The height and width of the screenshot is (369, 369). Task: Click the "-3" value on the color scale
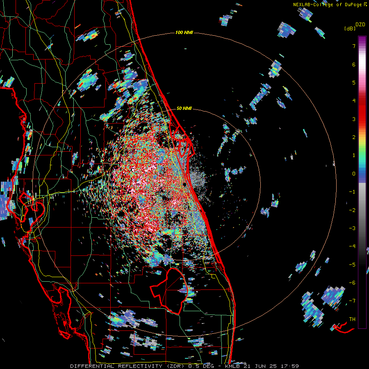(352, 228)
